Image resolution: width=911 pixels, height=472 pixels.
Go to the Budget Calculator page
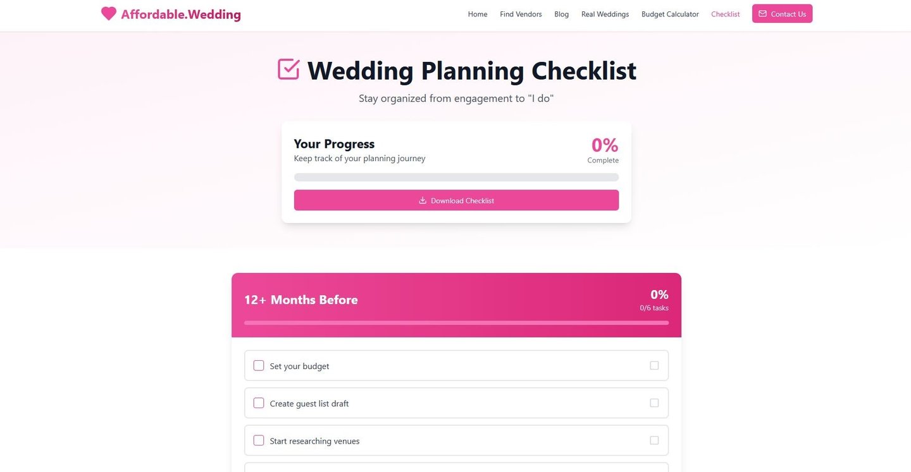[x=670, y=14]
